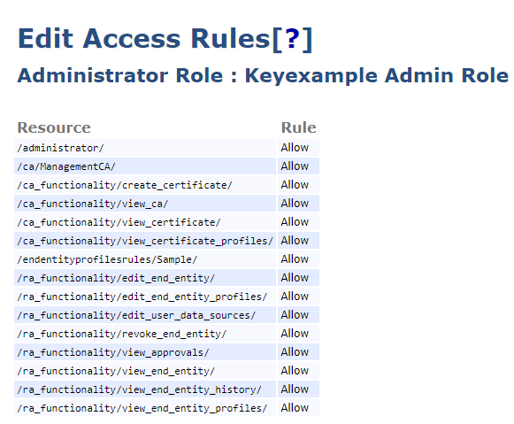Screen dimensions: 514x424
Task: Click the /ca/ManagementCA/ resource entry
Action: coord(66,166)
